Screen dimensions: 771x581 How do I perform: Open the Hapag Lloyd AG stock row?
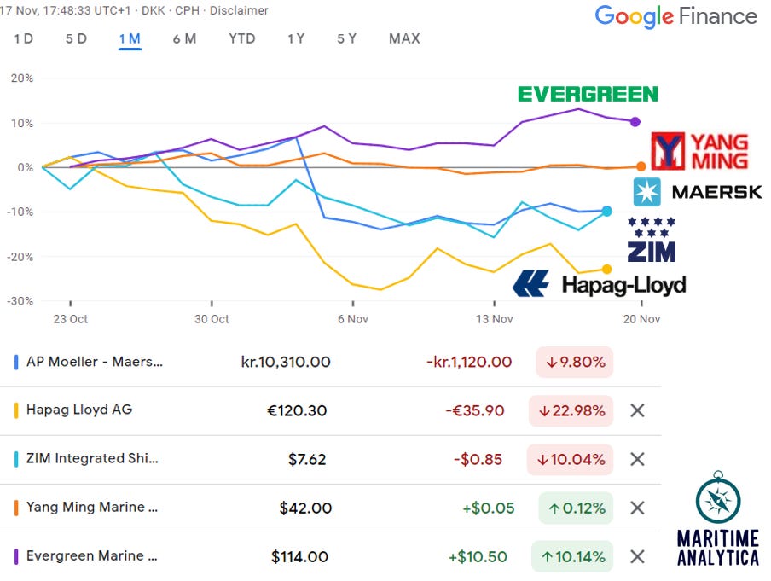(x=330, y=410)
